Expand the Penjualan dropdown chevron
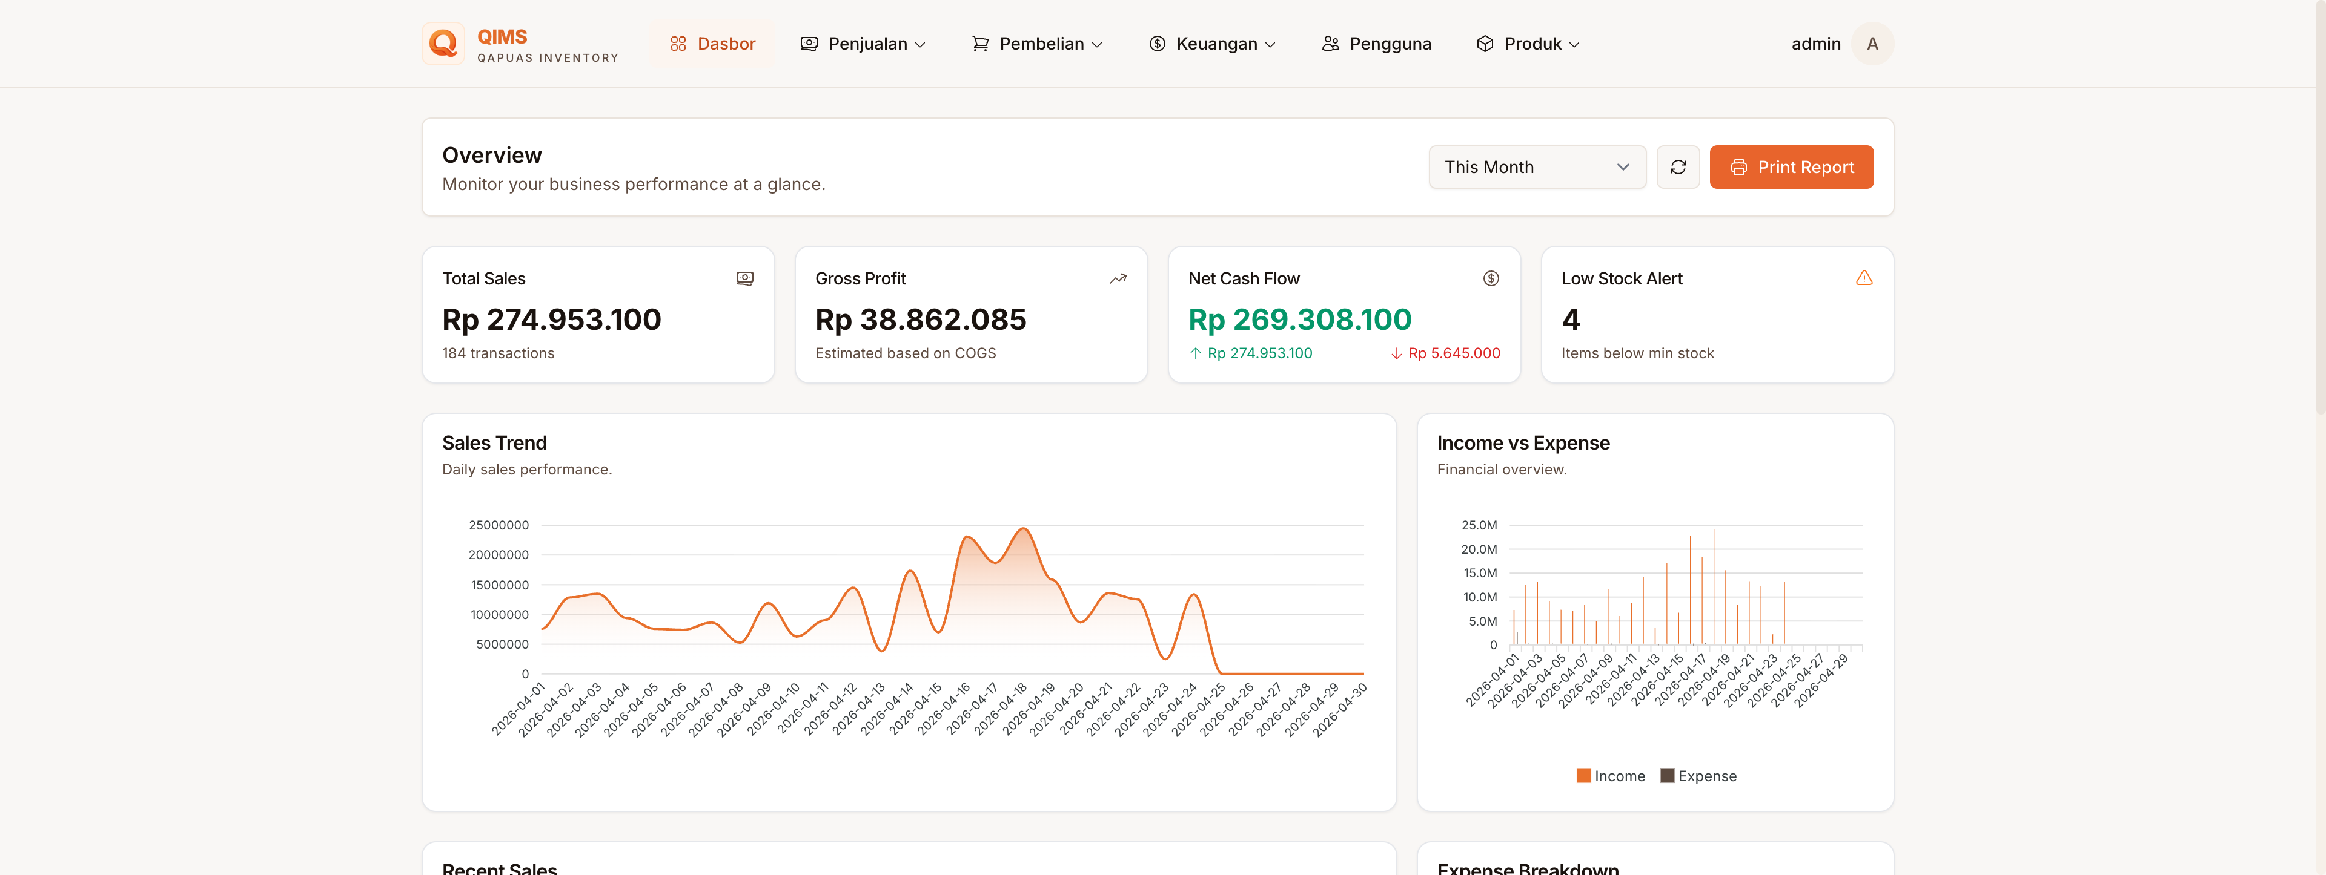 [920, 44]
